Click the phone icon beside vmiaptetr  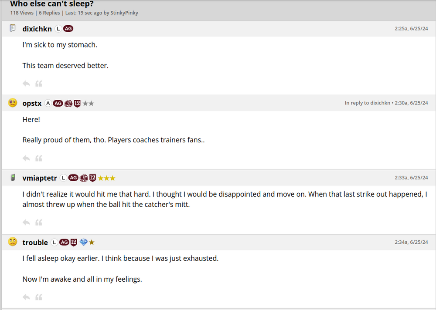coord(13,178)
